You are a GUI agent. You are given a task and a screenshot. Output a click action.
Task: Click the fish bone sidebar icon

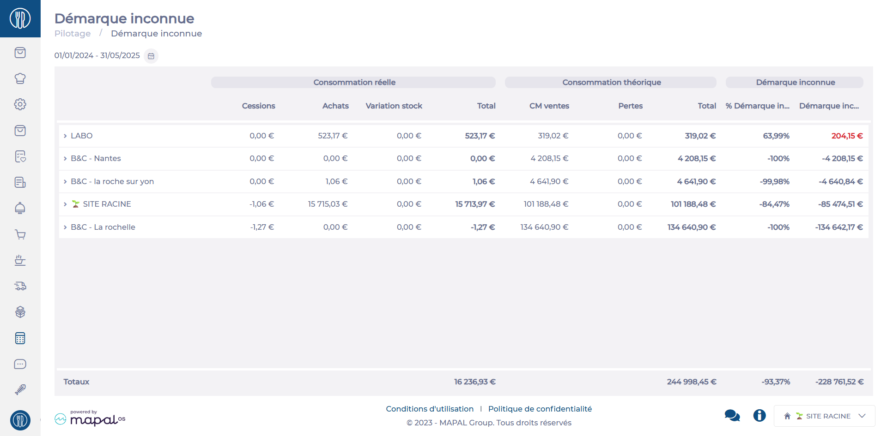click(x=20, y=390)
